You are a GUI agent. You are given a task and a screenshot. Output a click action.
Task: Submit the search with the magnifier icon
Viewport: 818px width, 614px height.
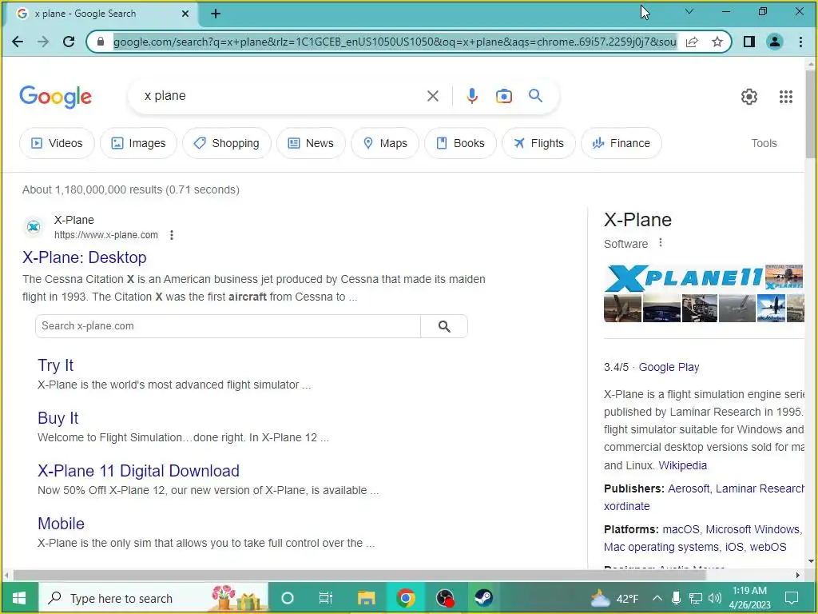click(535, 96)
